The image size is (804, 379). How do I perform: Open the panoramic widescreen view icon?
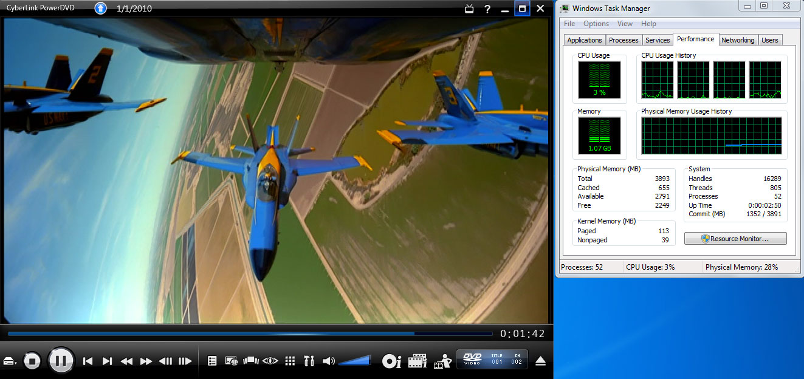[251, 361]
